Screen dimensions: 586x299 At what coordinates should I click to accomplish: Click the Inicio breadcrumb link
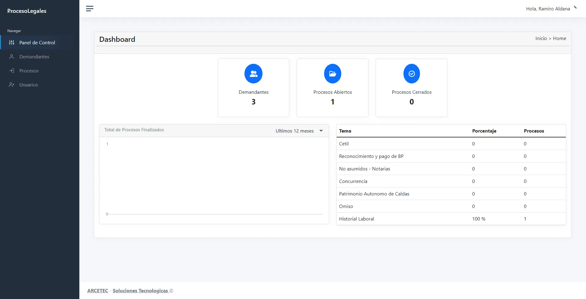click(x=541, y=38)
